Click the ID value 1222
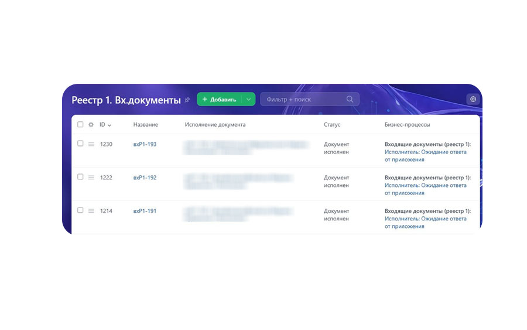The image size is (527, 330). tap(106, 177)
